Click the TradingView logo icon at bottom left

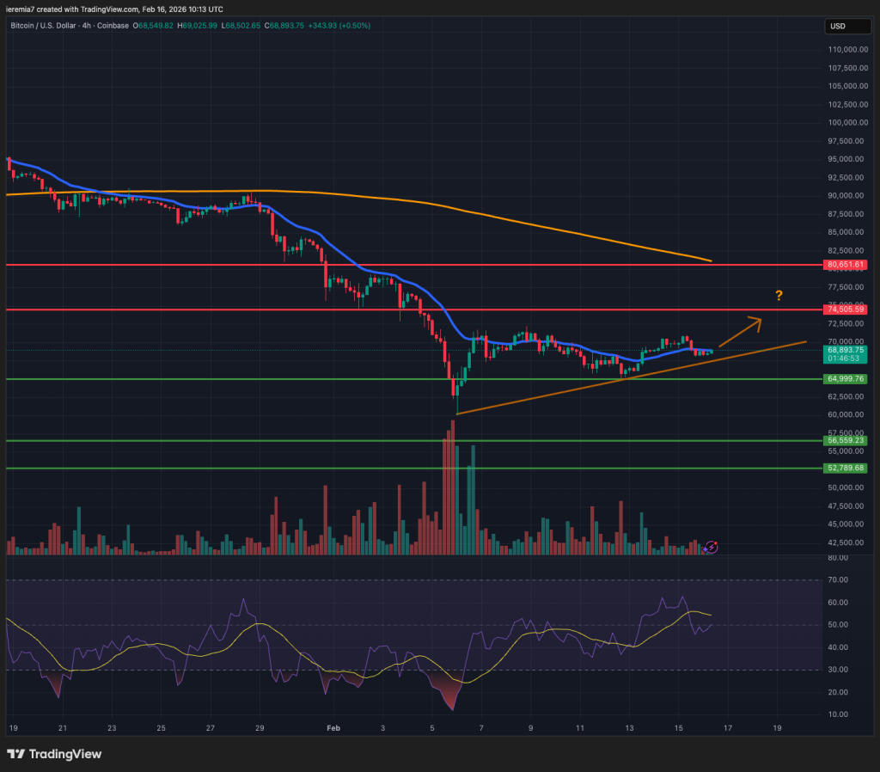17,754
